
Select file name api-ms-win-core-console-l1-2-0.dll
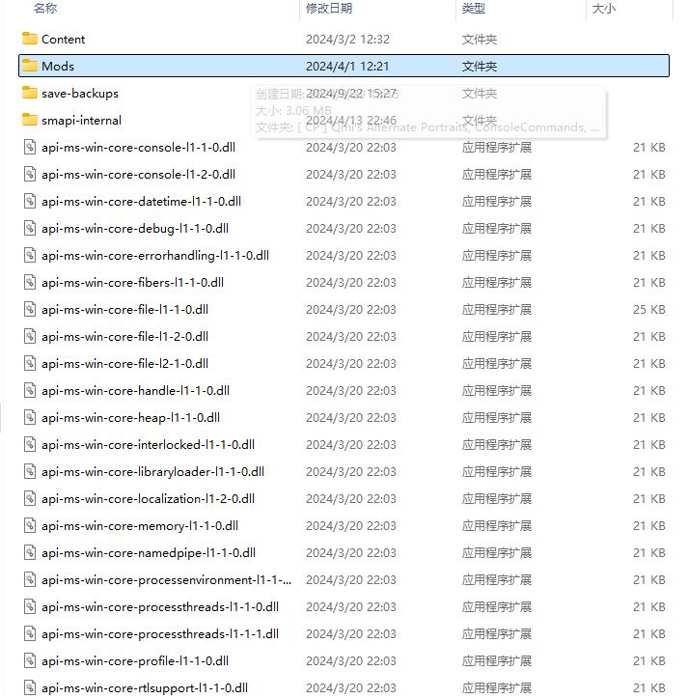(139, 175)
